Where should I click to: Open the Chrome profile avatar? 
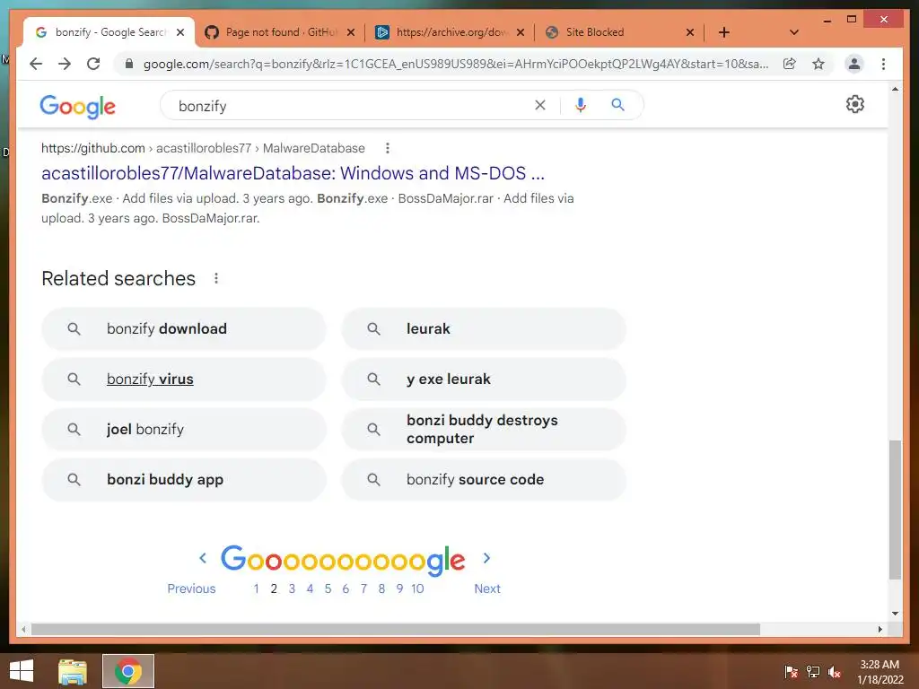click(x=854, y=64)
